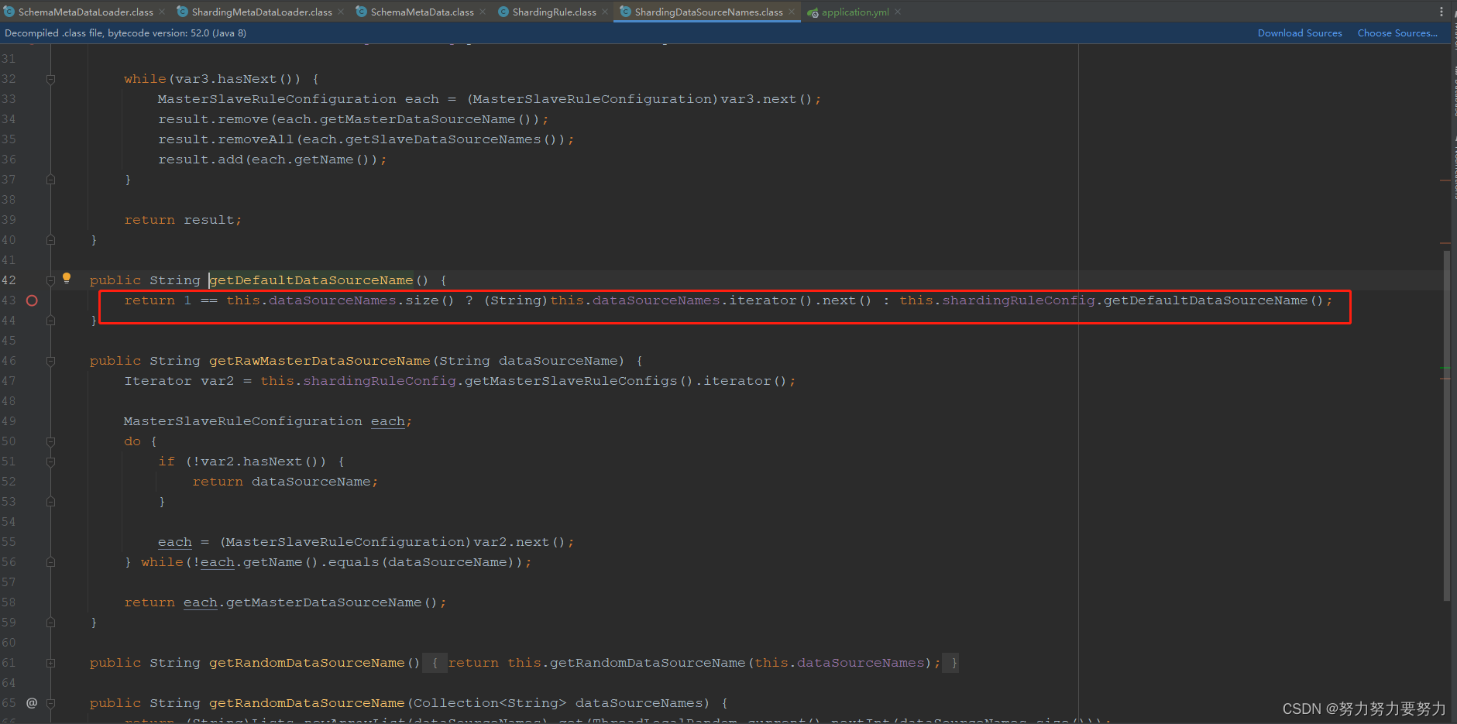
Task: Click application.yml file icon in tab
Action: pyautogui.click(x=813, y=12)
